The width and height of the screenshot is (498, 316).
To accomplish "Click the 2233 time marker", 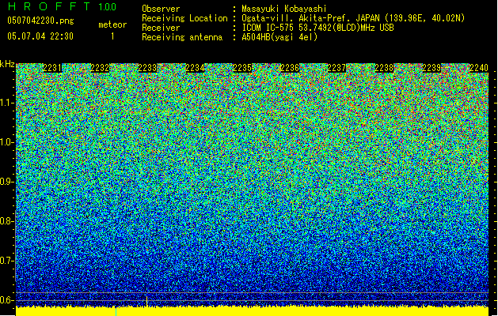I will [147, 68].
